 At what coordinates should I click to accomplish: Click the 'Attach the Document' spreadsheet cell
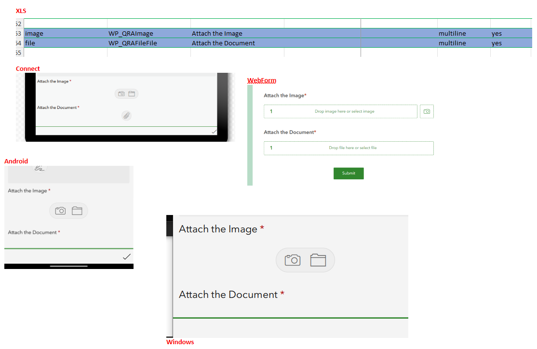click(237, 43)
